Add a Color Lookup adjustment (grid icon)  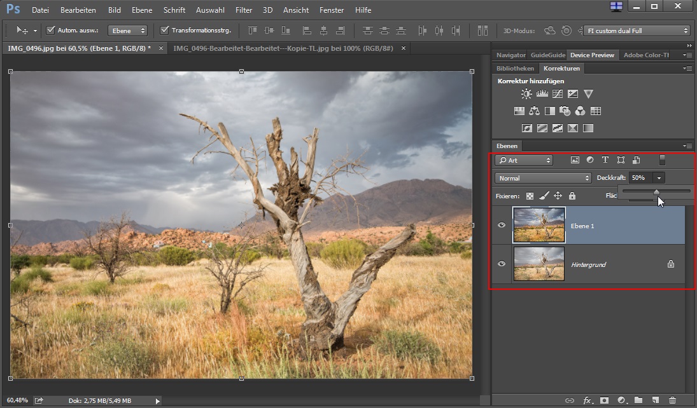point(596,111)
